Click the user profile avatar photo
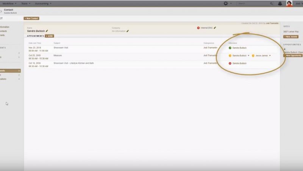The image size is (303, 171). click(x=289, y=3)
